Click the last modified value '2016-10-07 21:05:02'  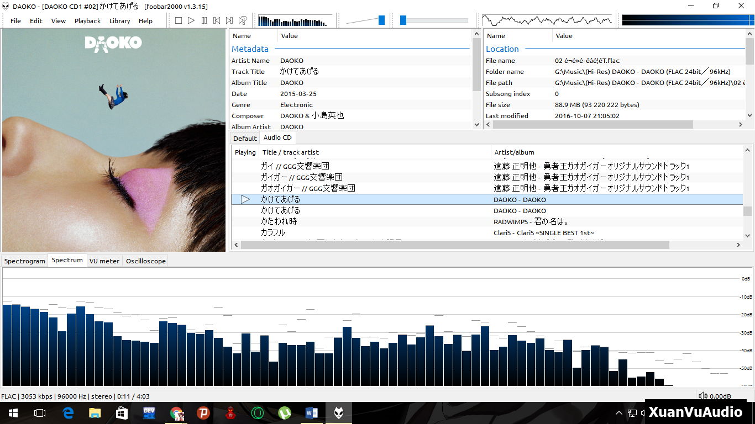tap(587, 116)
